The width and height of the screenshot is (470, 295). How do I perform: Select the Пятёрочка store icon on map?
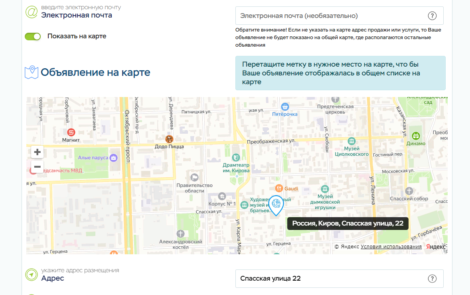tap(285, 107)
